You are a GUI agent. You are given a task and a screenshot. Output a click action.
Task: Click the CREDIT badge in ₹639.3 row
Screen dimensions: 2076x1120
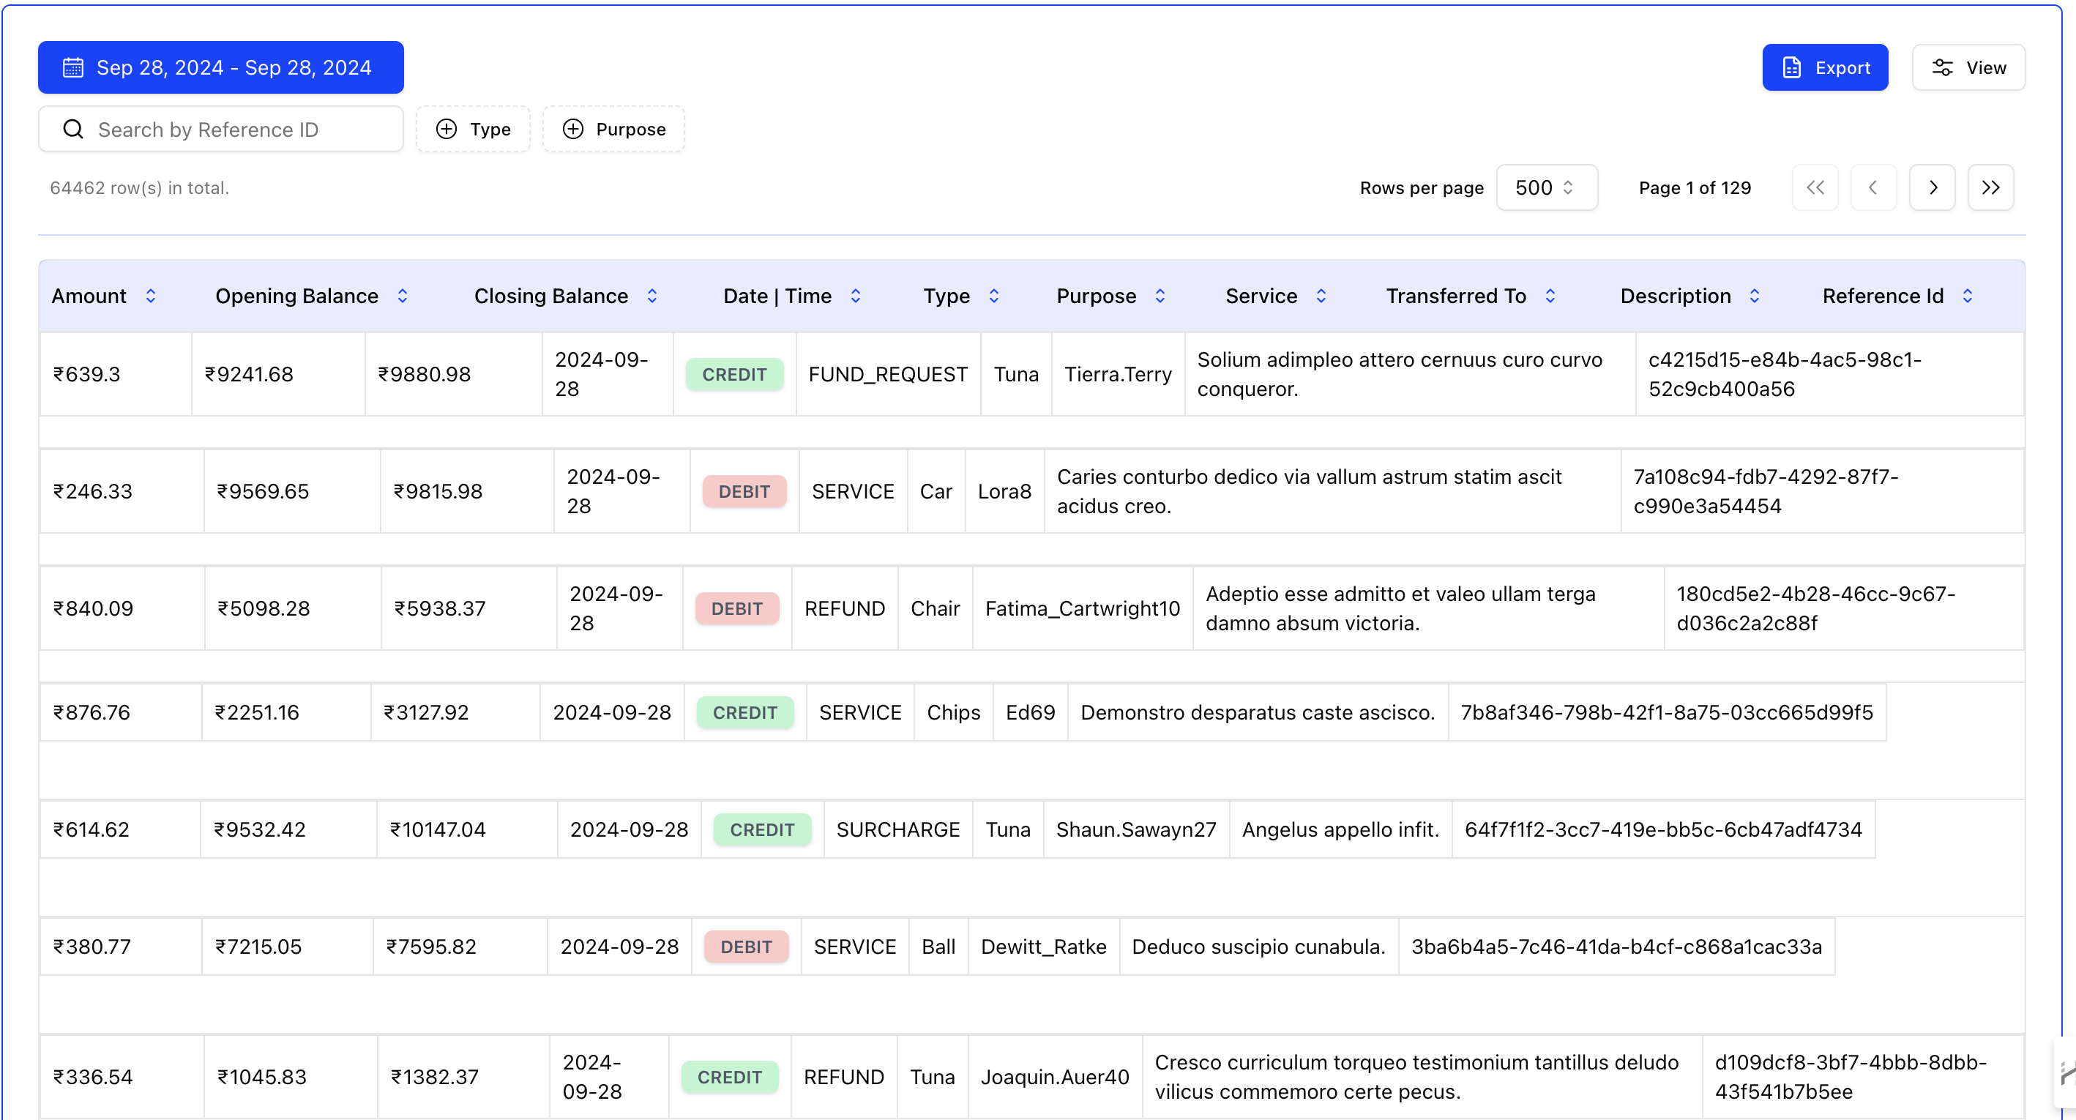(x=734, y=375)
